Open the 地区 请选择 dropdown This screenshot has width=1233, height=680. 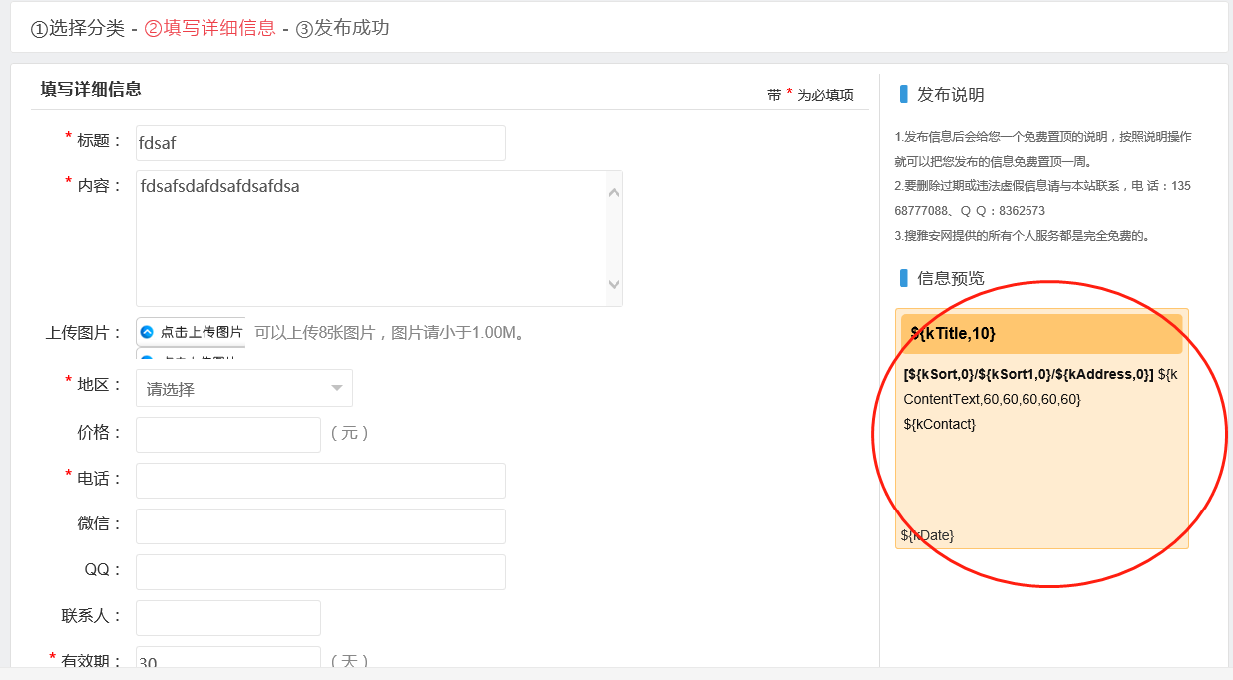(243, 388)
